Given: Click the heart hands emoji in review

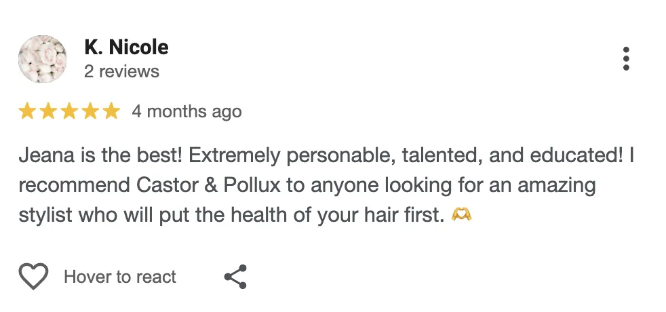Looking at the screenshot, I should (461, 216).
